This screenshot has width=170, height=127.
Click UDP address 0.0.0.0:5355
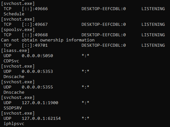pyautogui.click(x=37, y=87)
